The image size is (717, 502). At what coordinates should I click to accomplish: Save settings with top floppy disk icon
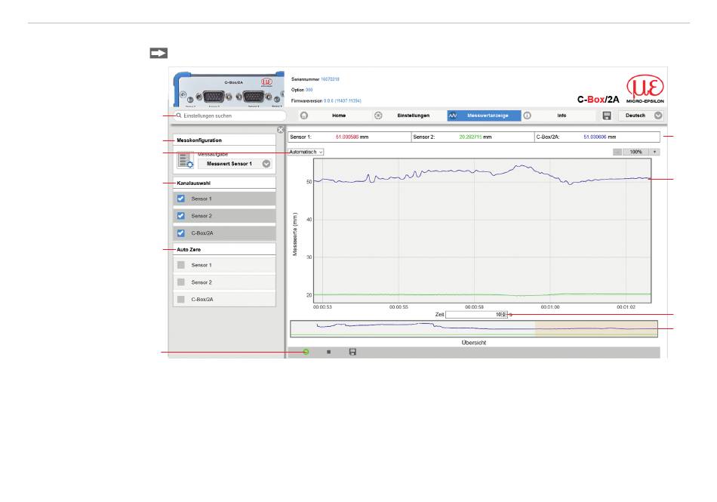607,115
